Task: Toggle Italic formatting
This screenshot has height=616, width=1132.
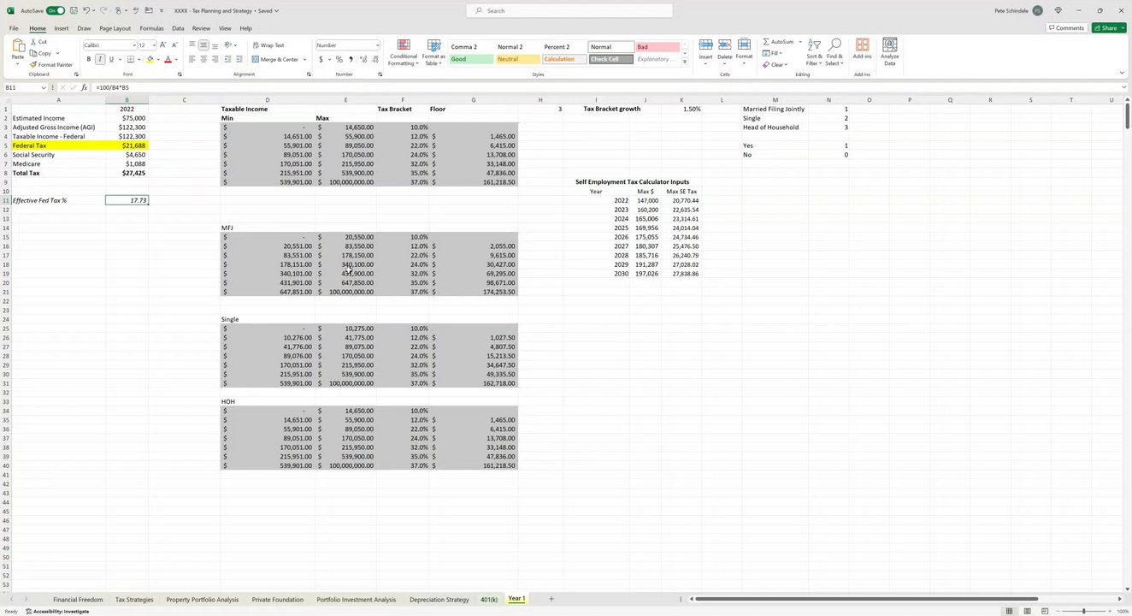Action: tap(100, 59)
